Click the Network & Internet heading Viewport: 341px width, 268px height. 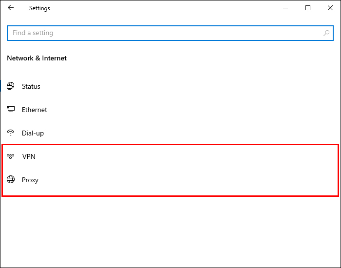[x=37, y=58]
